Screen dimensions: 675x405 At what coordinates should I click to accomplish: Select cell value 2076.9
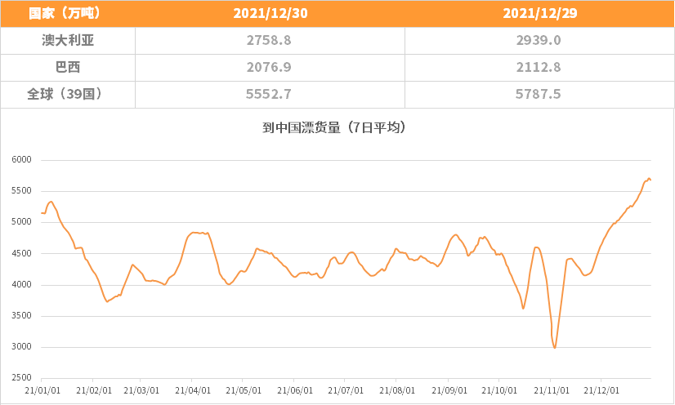(x=269, y=68)
